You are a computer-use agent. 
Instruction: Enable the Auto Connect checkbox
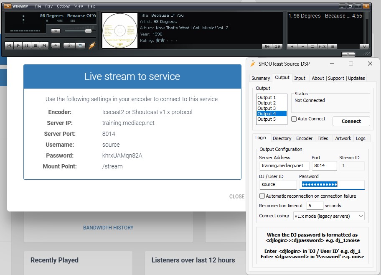pos(294,119)
